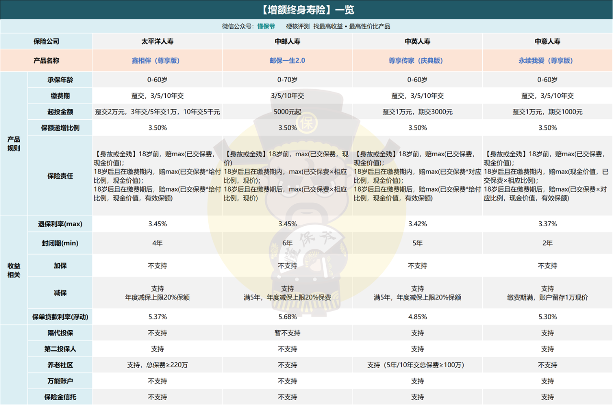
Task: Select the 保险公司 header cell
Action: coord(46,41)
